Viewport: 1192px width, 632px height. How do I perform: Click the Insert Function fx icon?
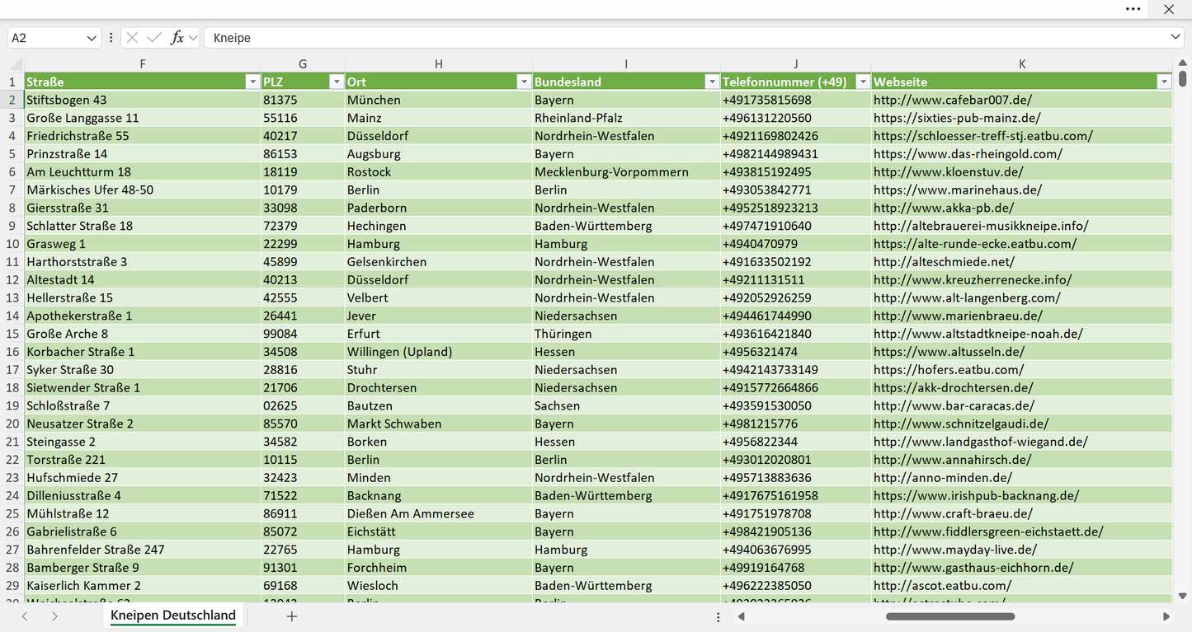[177, 38]
